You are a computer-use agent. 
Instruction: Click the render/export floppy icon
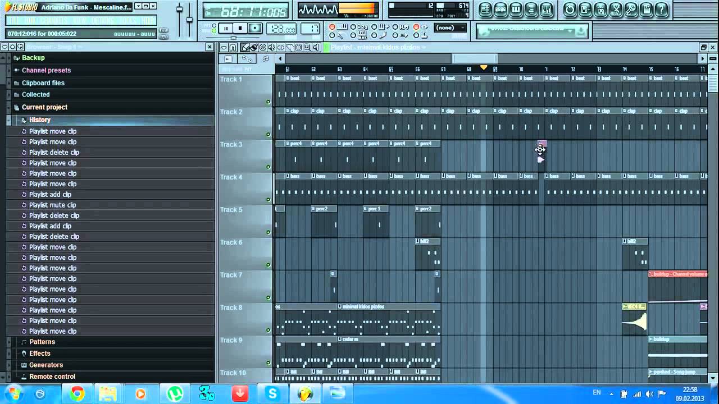(600, 10)
